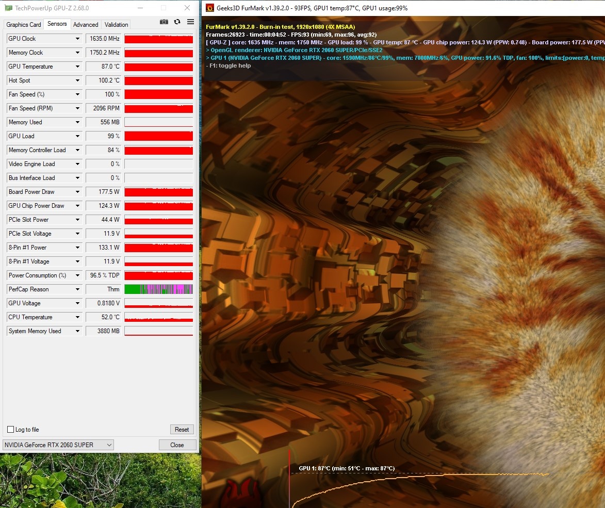Click the GPU Temperature value field
605x508 pixels.
(x=103, y=67)
